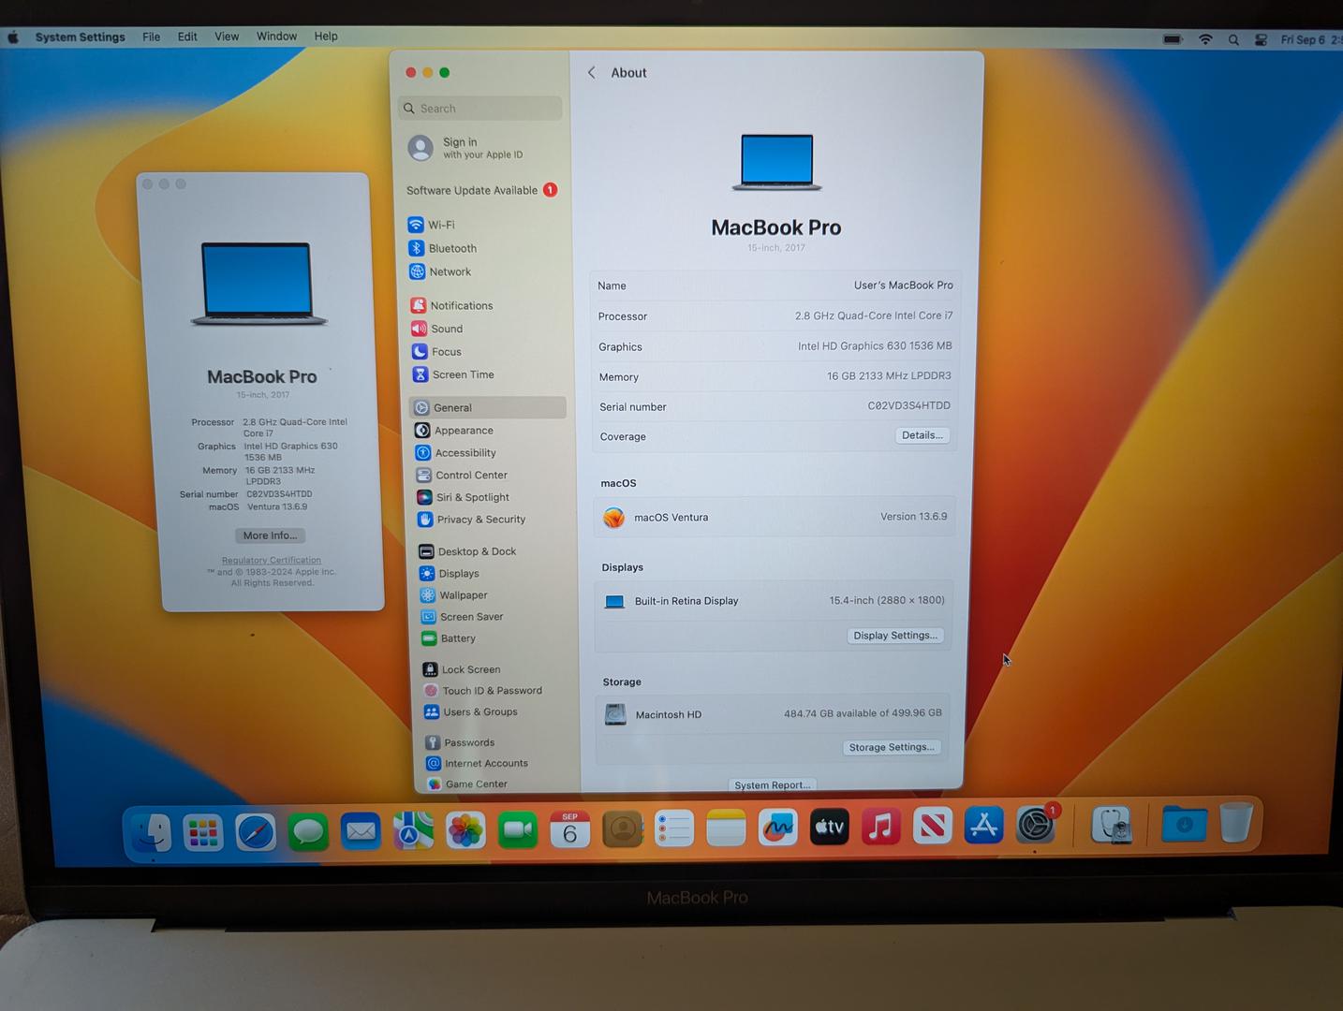
Task: Open Internet Accounts settings
Action: click(477, 764)
